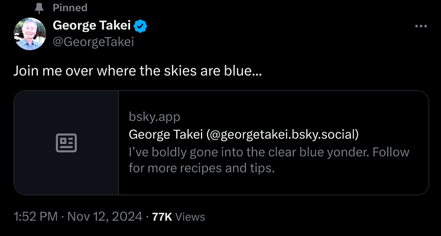Click the "Join me over where" tweet text
The image size is (441, 236).
[x=94, y=71]
